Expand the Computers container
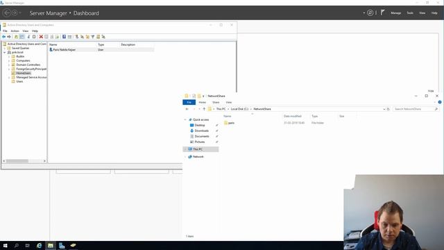The width and height of the screenshot is (444, 250). coord(9,60)
